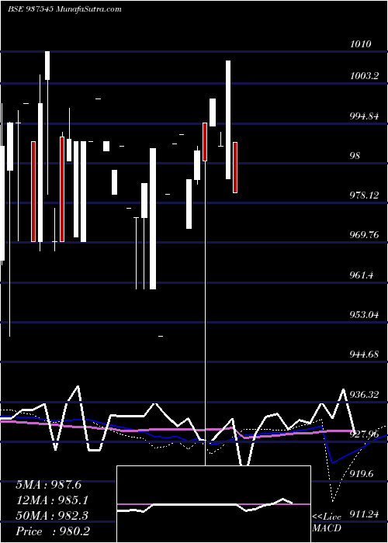The width and height of the screenshot is (388, 543).
Task: Click the 953.04 price axis label
Action: point(364,315)
